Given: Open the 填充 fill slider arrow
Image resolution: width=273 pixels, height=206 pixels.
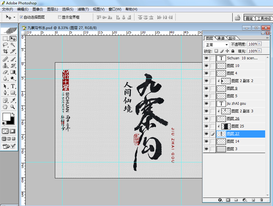Looking at the screenshot, I should (259, 51).
